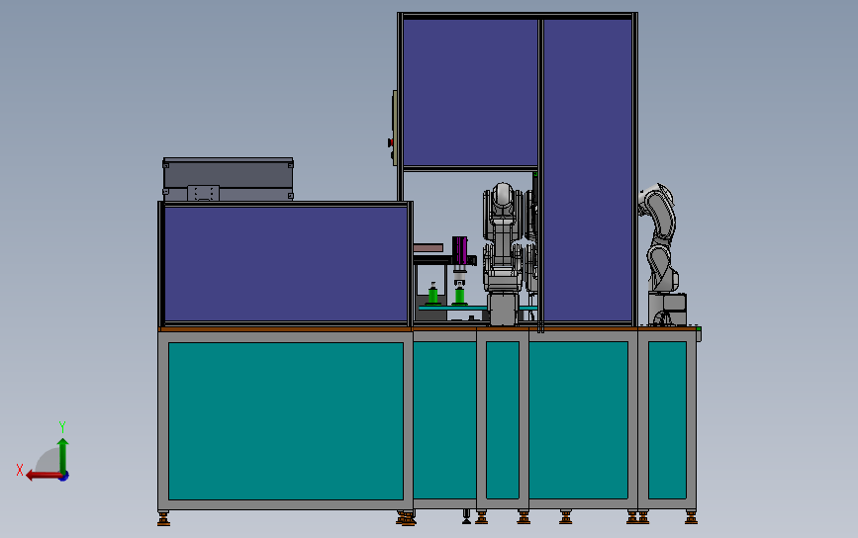
Task: Select the black caster foot under the frame
Action: tap(466, 516)
